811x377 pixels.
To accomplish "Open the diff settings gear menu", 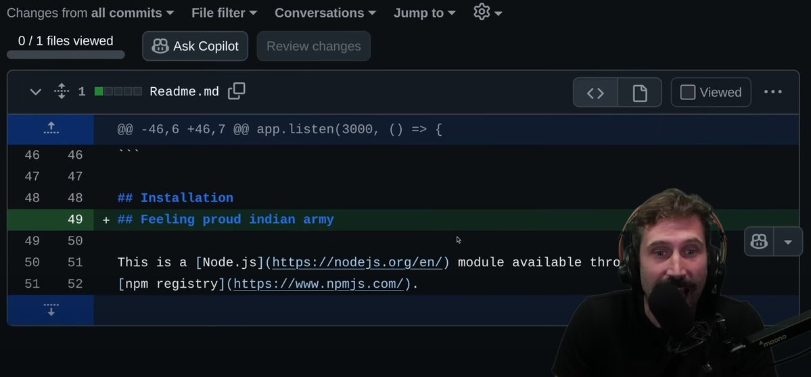I will point(488,12).
